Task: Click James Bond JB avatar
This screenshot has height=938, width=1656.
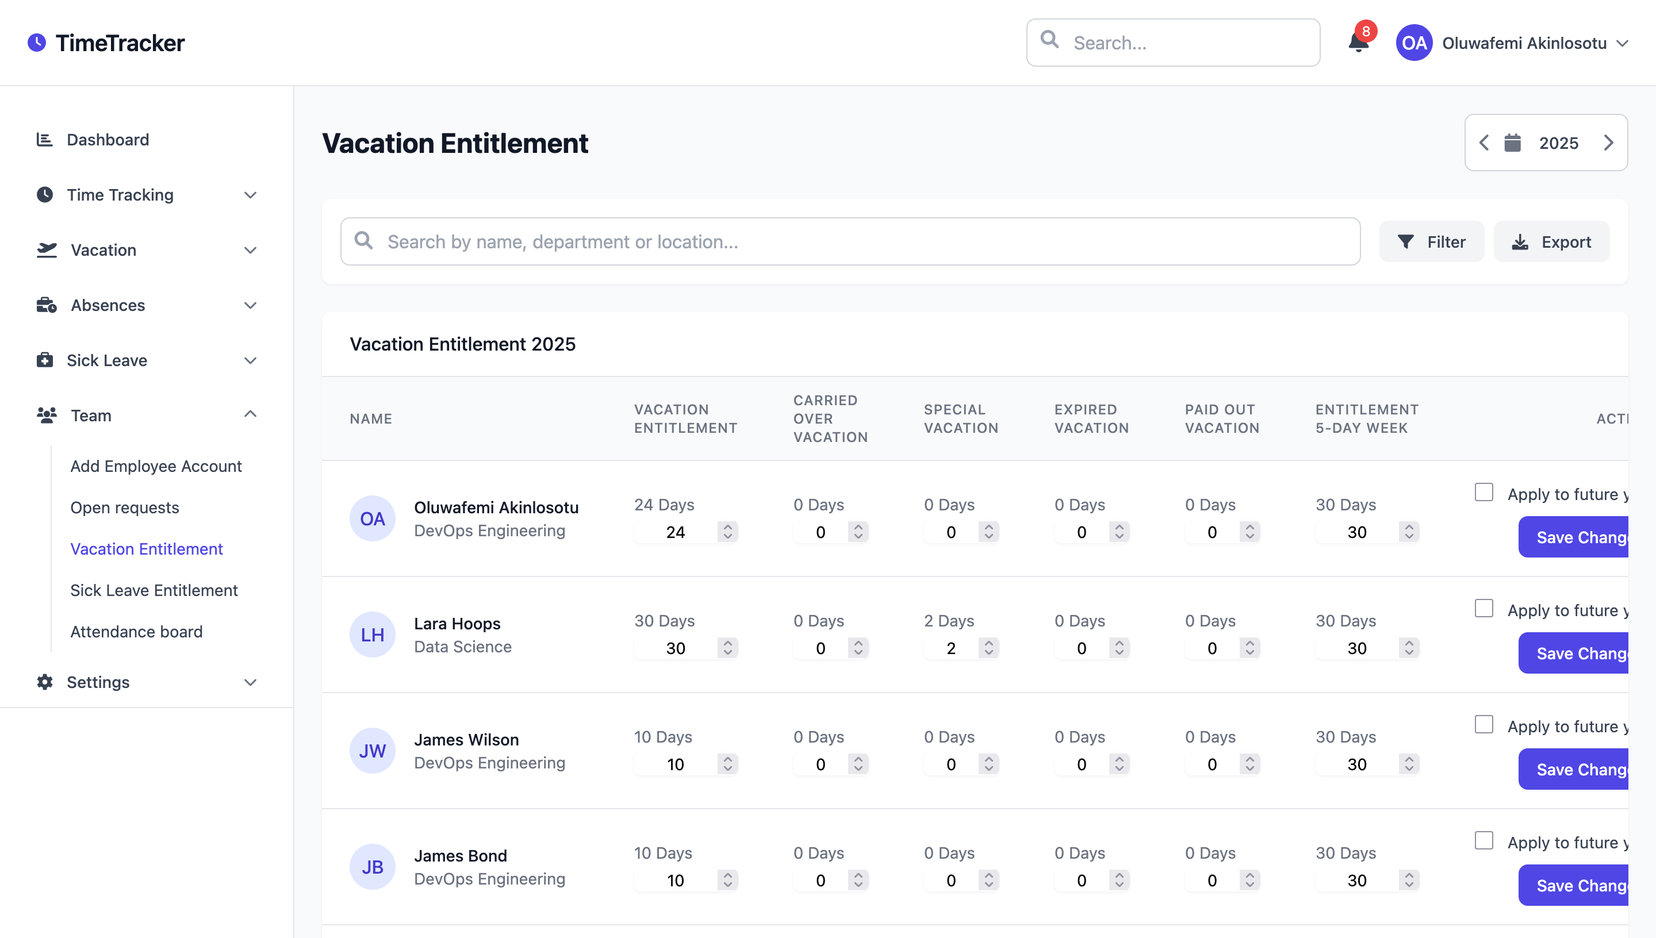Action: (x=373, y=867)
